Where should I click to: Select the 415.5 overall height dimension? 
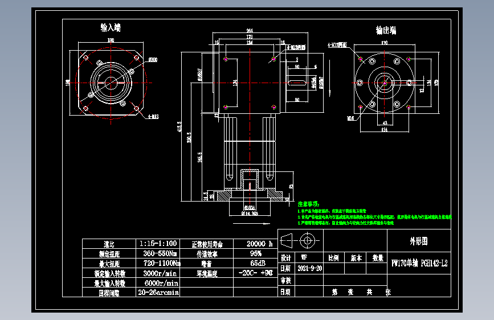point(179,126)
